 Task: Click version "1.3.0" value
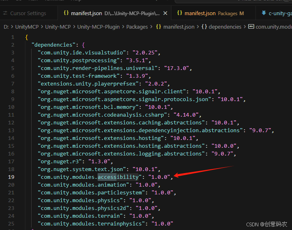click(99, 162)
